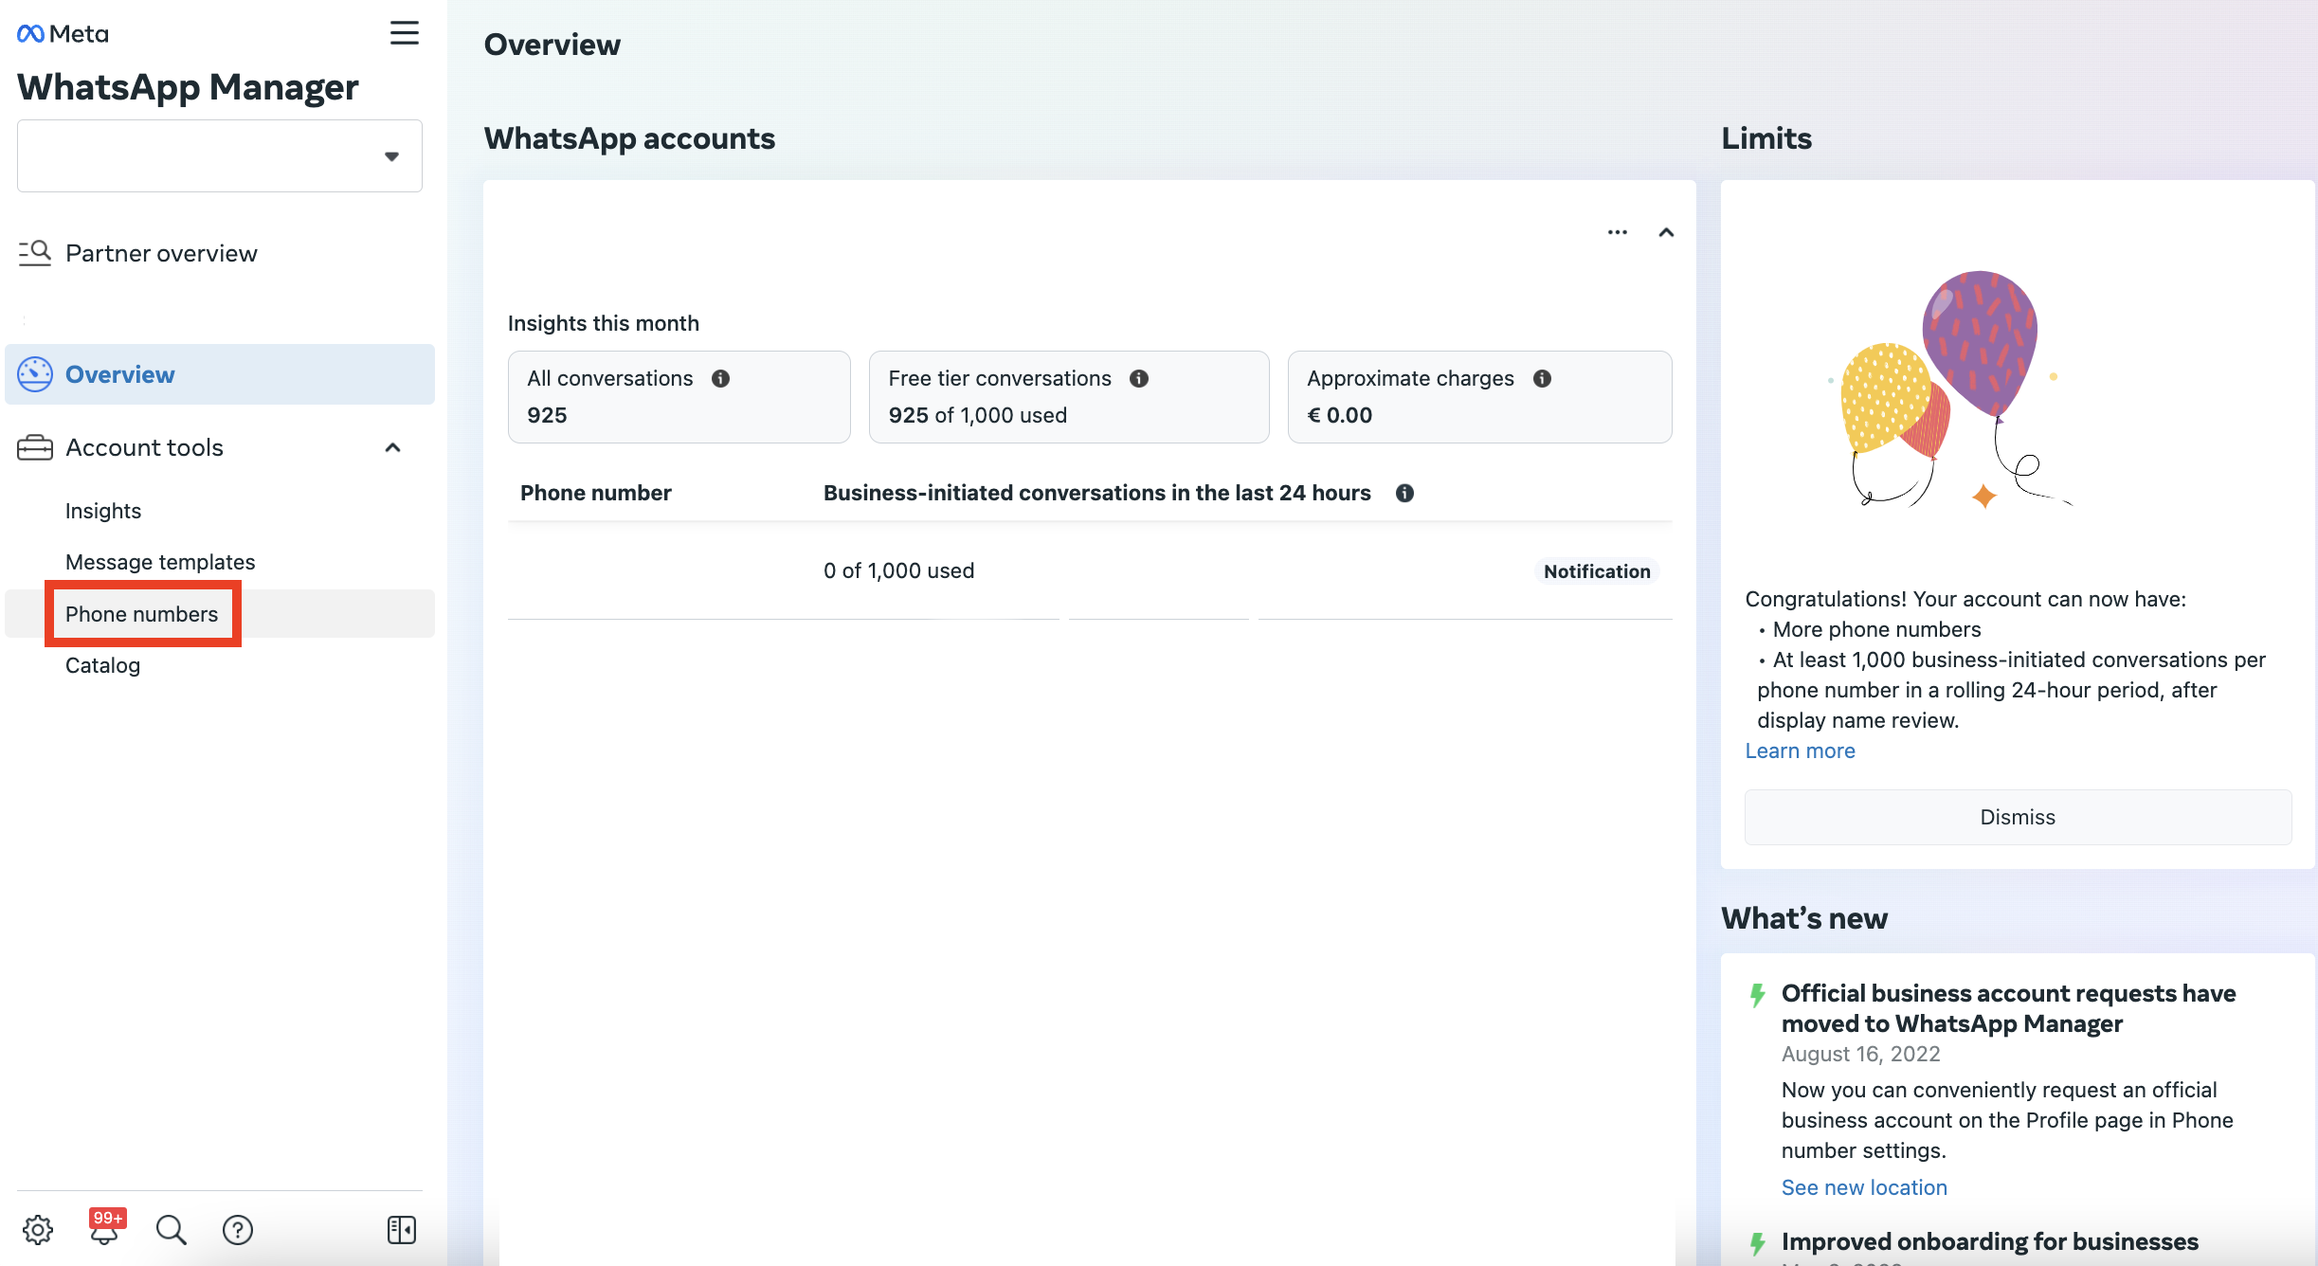Click info icon beside Free tier conversations

(x=1139, y=379)
